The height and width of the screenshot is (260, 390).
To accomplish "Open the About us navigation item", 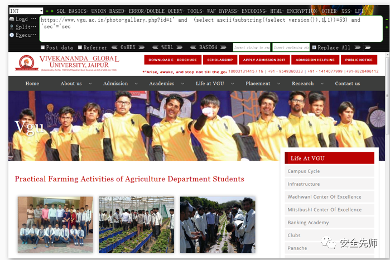I will tap(71, 84).
